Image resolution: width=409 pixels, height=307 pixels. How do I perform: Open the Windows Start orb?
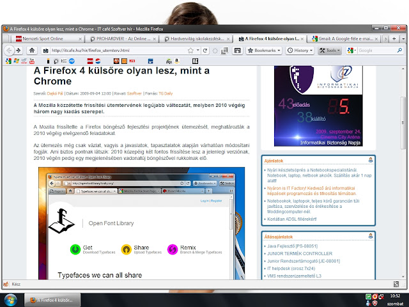click(10, 300)
